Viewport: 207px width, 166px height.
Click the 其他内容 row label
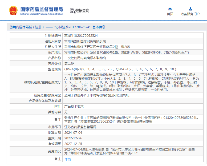(x=54, y=112)
